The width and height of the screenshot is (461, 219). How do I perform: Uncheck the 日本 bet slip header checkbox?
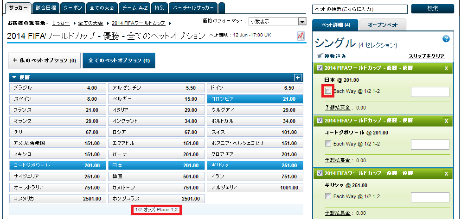(x=320, y=68)
